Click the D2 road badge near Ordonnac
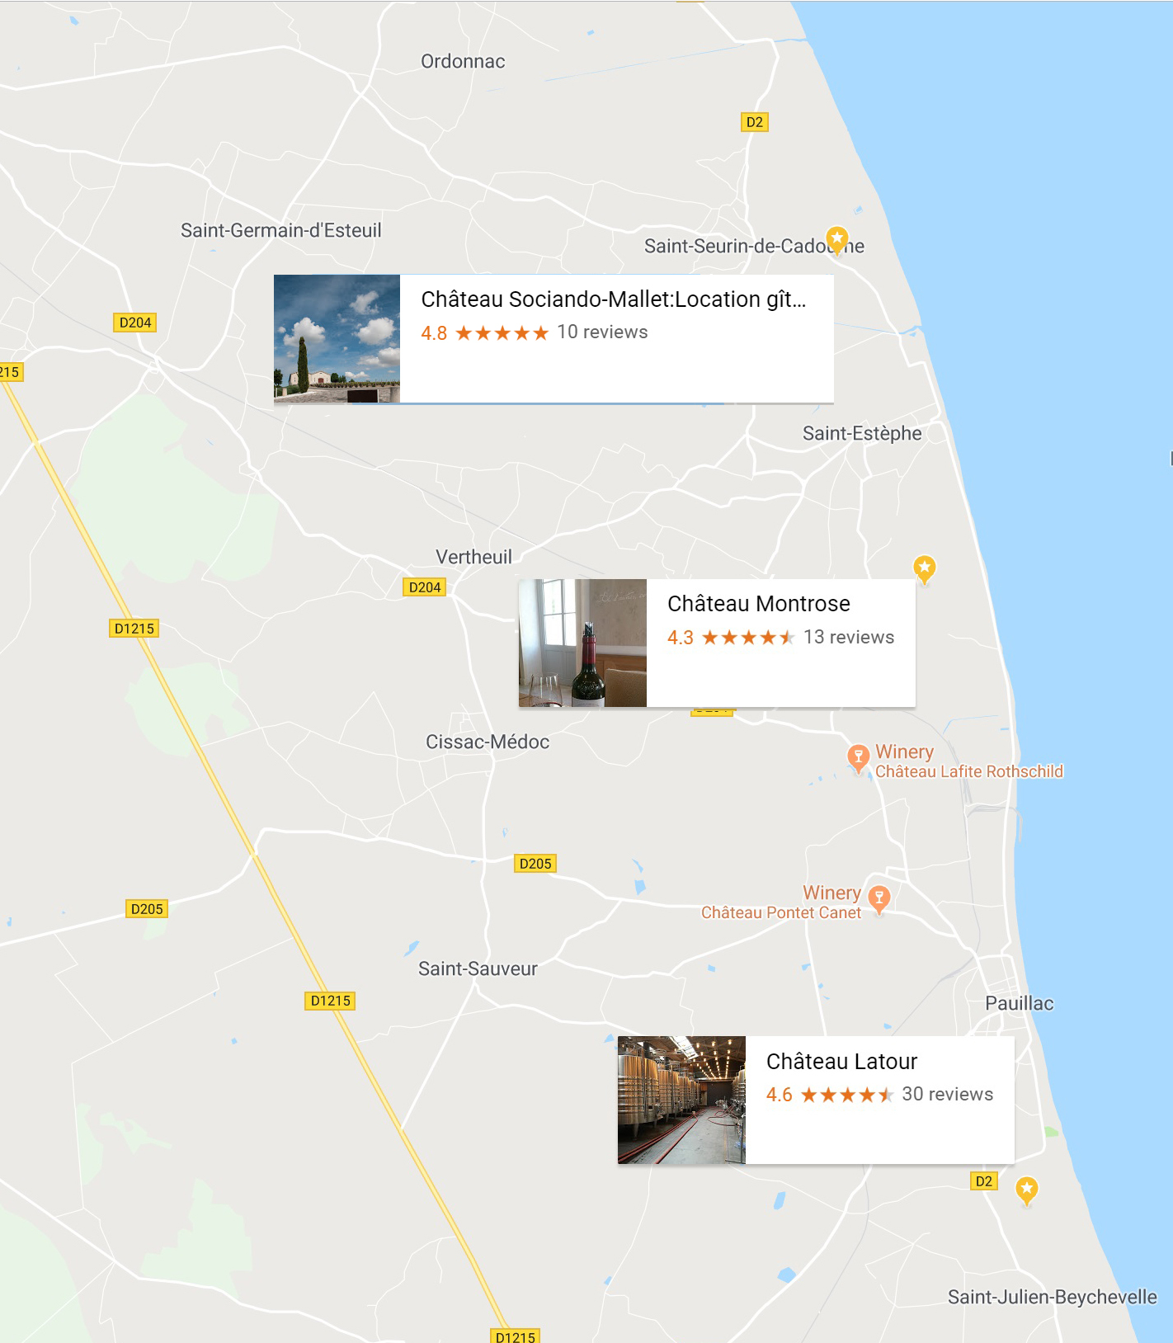This screenshot has width=1173, height=1343. tap(754, 122)
